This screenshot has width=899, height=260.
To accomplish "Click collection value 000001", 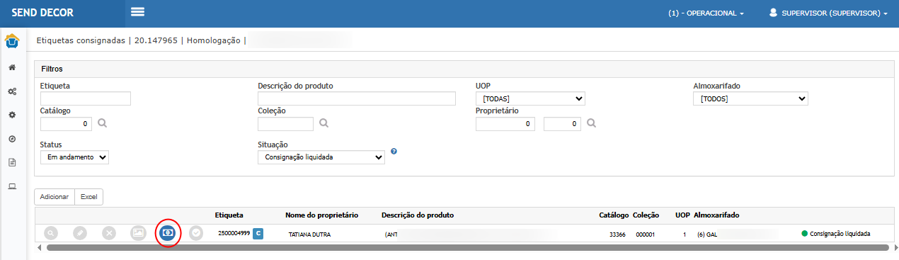I will pyautogui.click(x=646, y=234).
